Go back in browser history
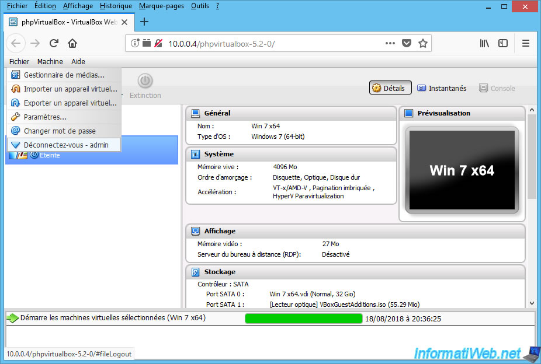 16,43
